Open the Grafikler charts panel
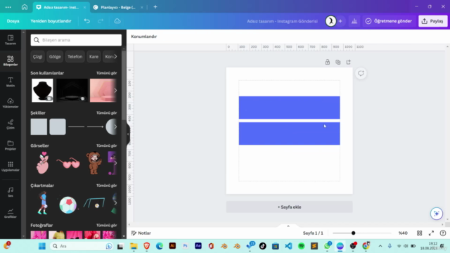 (11, 213)
